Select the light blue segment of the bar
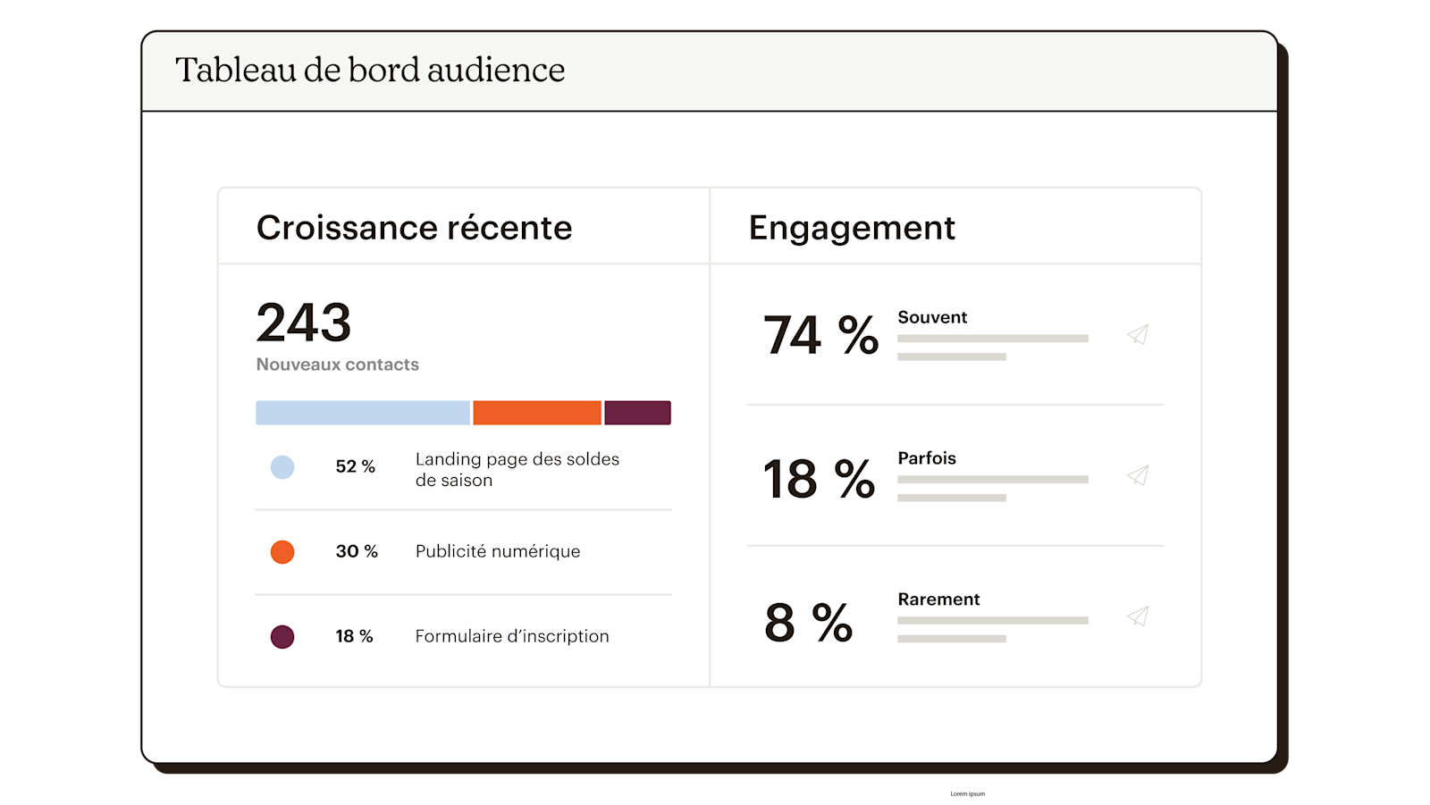The width and height of the screenshot is (1430, 805). (x=363, y=413)
